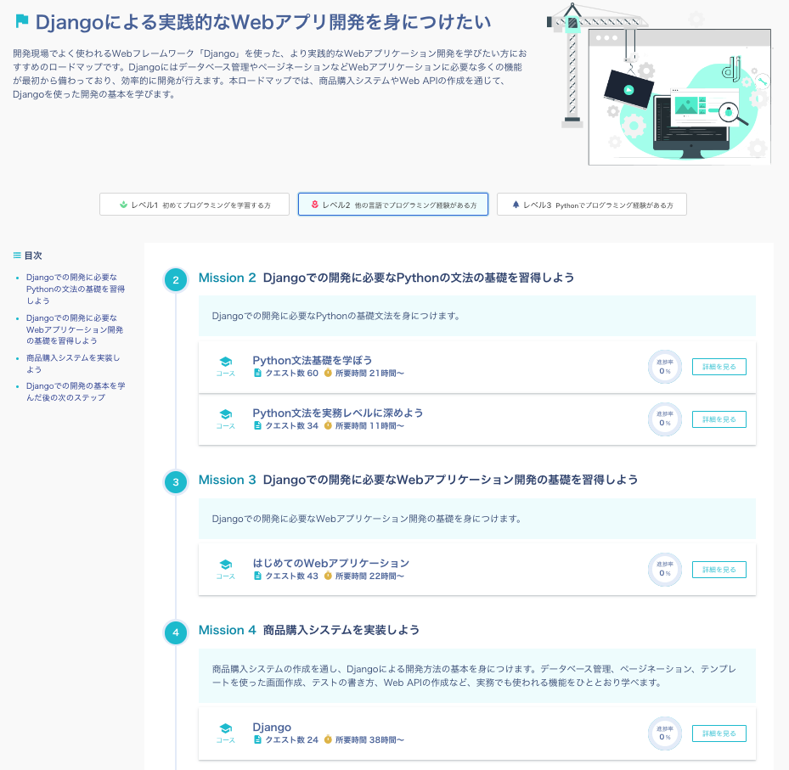Viewport: 789px width, 770px height.
Task: Click Mission 2 description Djangoでの開発に必要なPythonの基礎文法
Action: point(336,316)
